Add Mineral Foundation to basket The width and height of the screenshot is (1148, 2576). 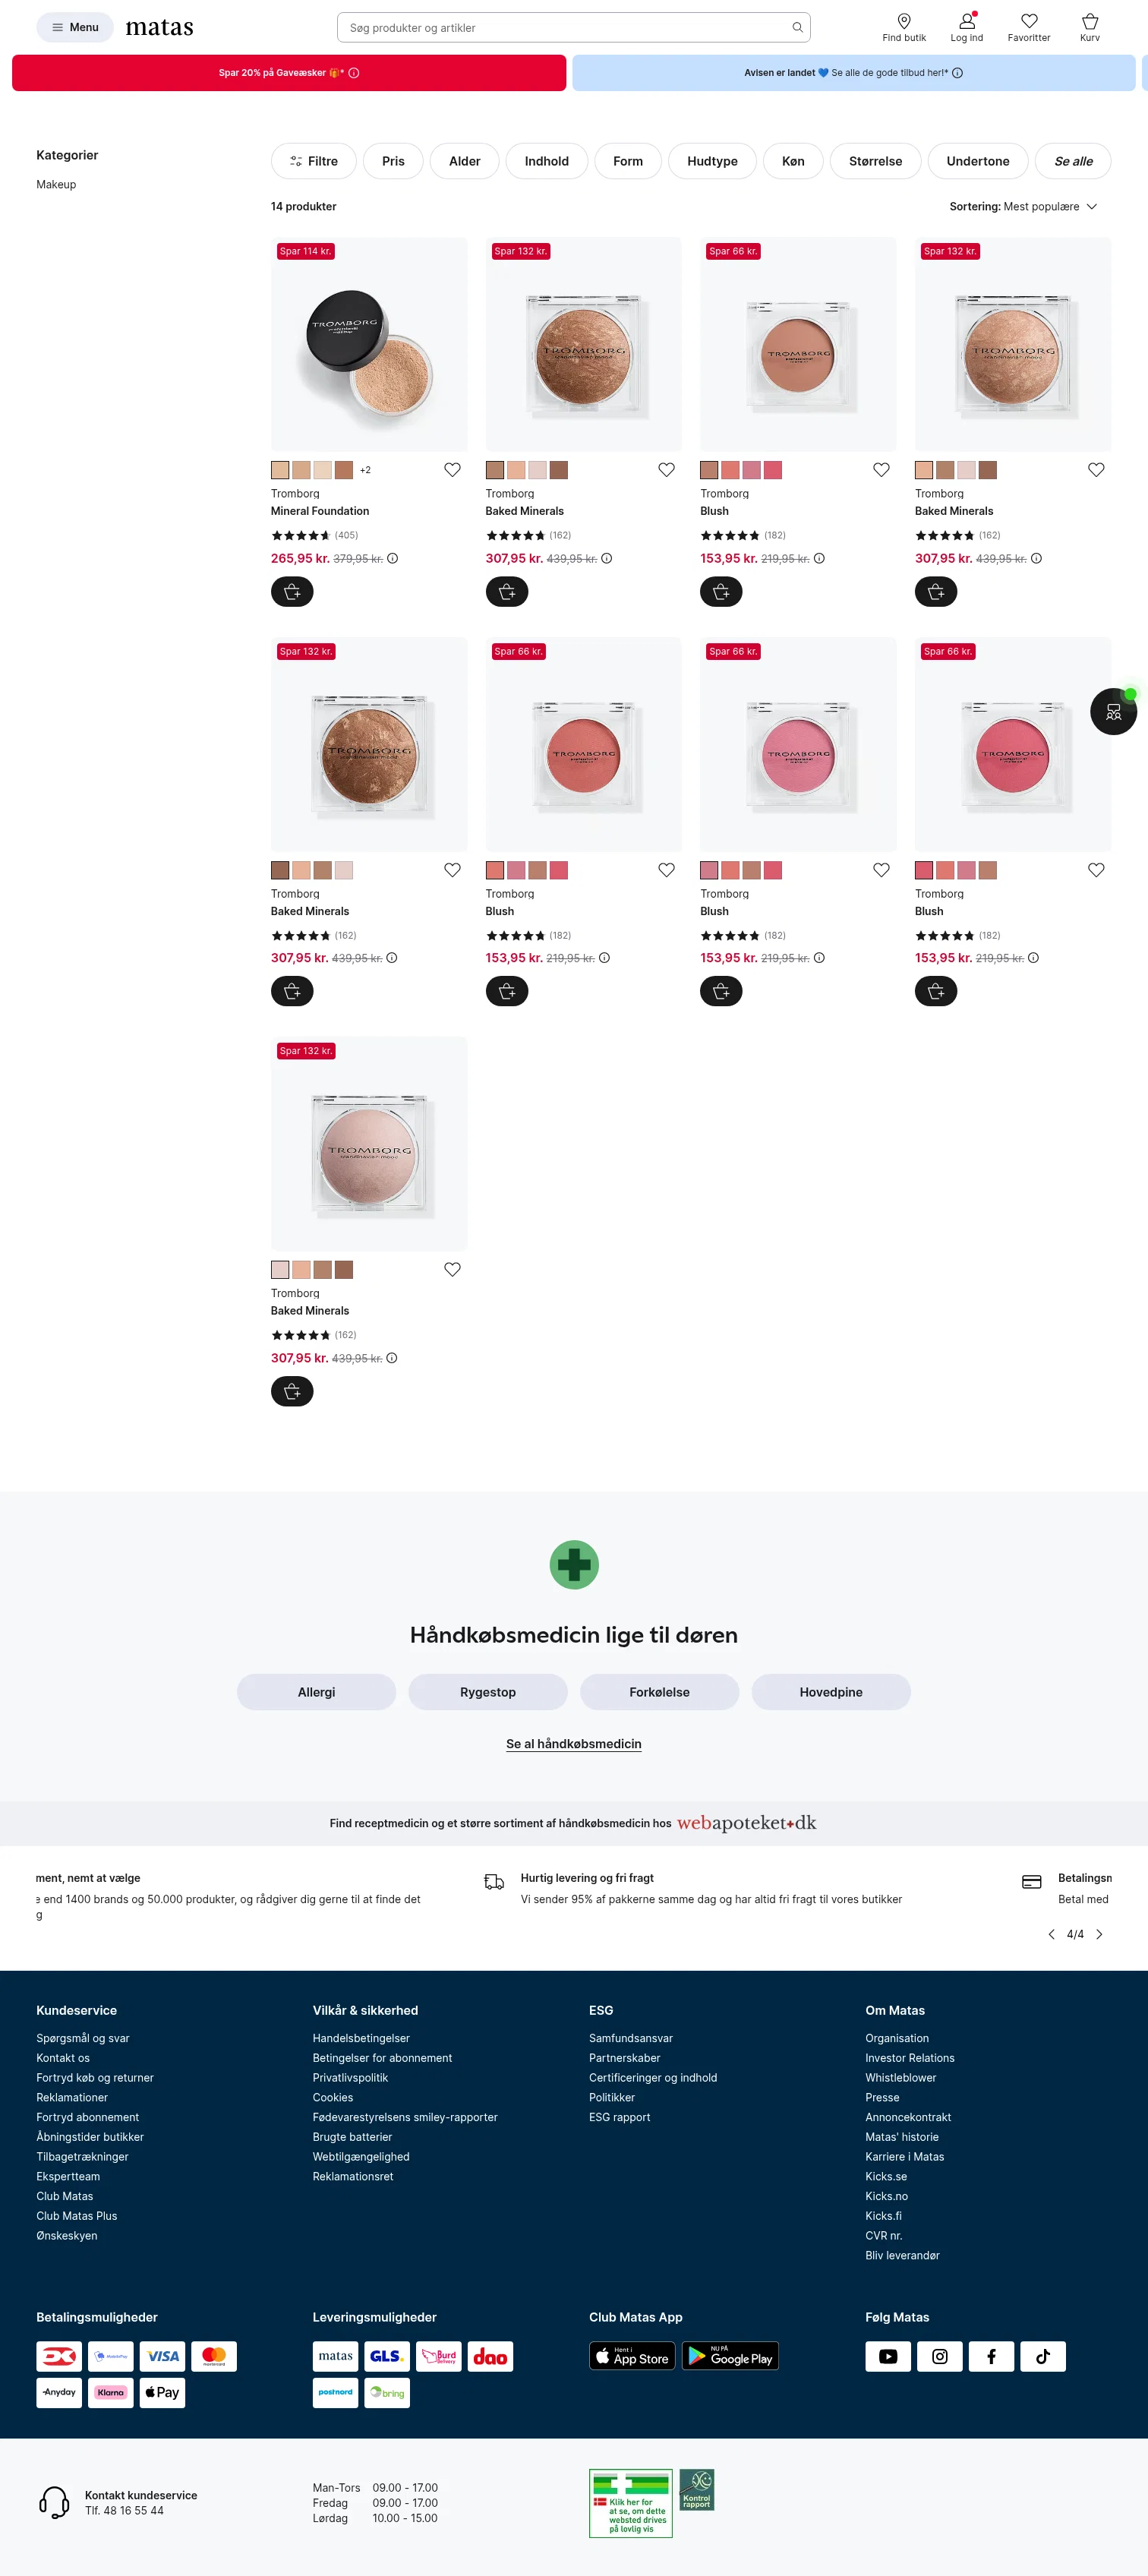(x=292, y=592)
